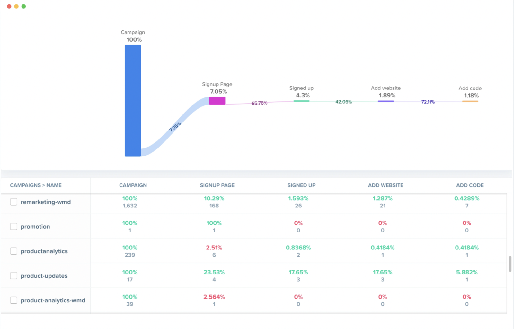The height and width of the screenshot is (329, 514).
Task: Click the 7.05% flow label on the curve
Action: (175, 127)
